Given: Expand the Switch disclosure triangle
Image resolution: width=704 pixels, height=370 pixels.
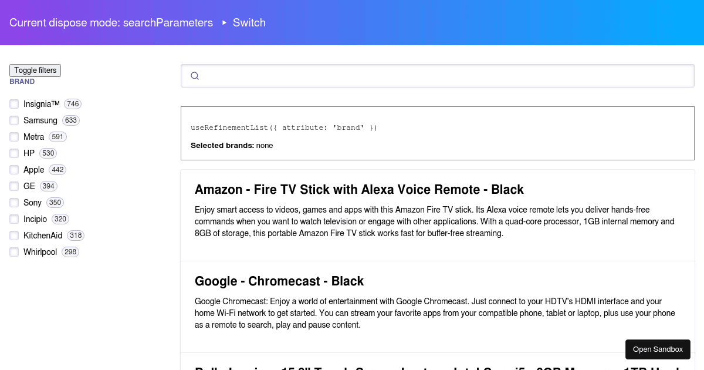Looking at the screenshot, I should 224,23.
